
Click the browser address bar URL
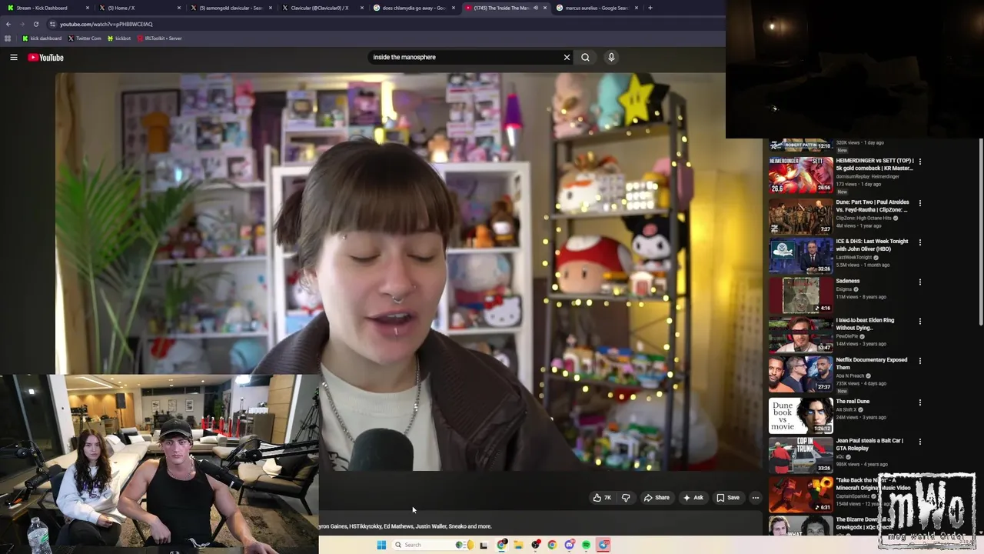coord(106,24)
